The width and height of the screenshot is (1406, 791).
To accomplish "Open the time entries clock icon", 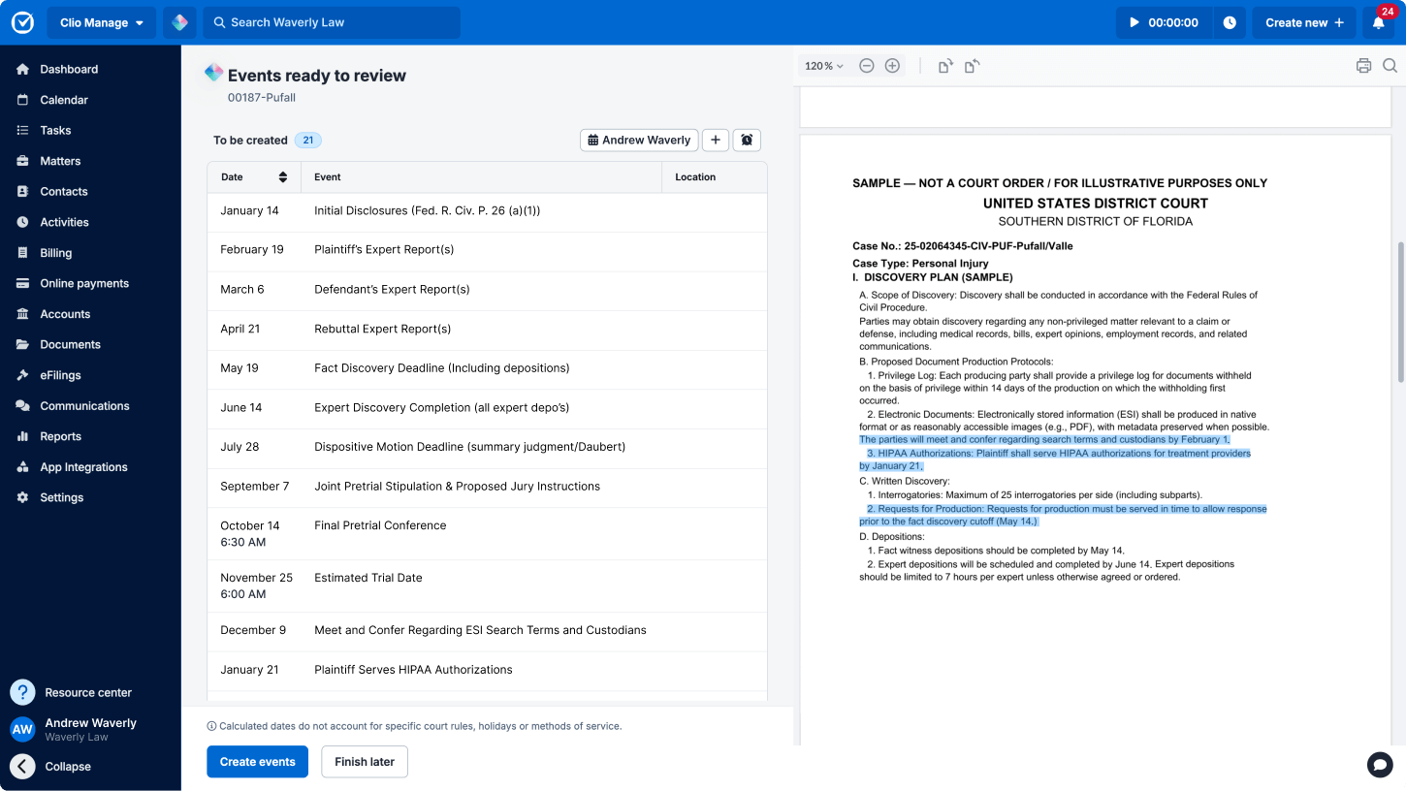I will [1230, 22].
